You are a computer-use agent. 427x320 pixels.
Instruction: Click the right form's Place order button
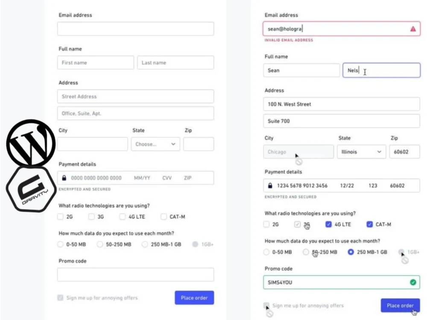[400, 305]
